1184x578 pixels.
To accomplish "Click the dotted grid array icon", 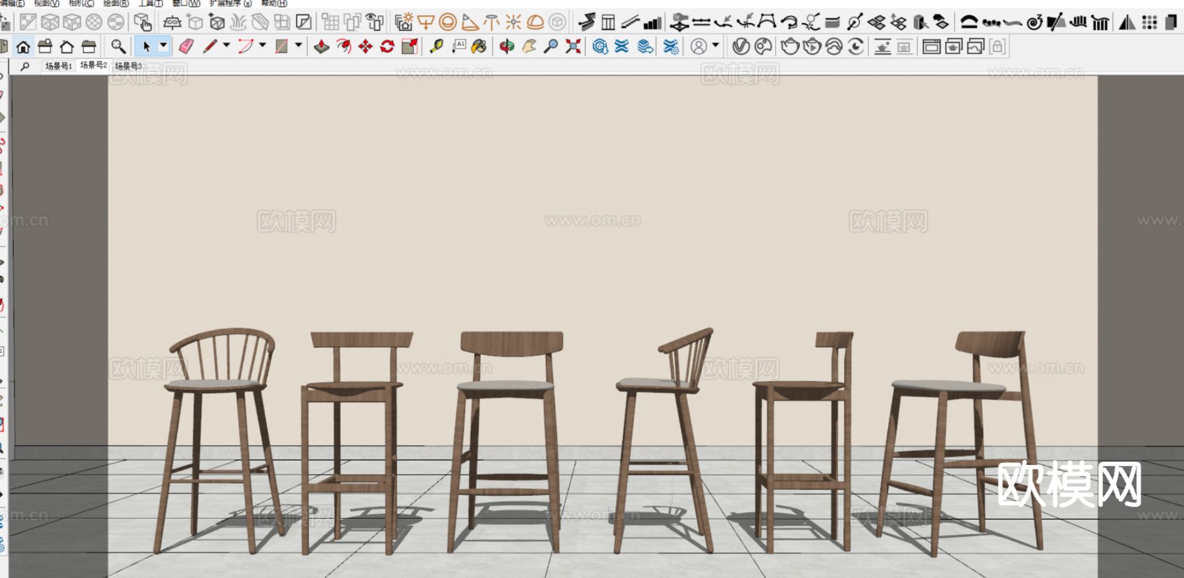I will pos(1149,22).
